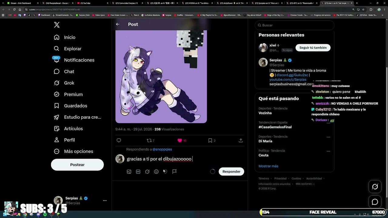Viewport: 388px width, 218px height.
Task: Open the purple fan art image
Action: point(161,77)
